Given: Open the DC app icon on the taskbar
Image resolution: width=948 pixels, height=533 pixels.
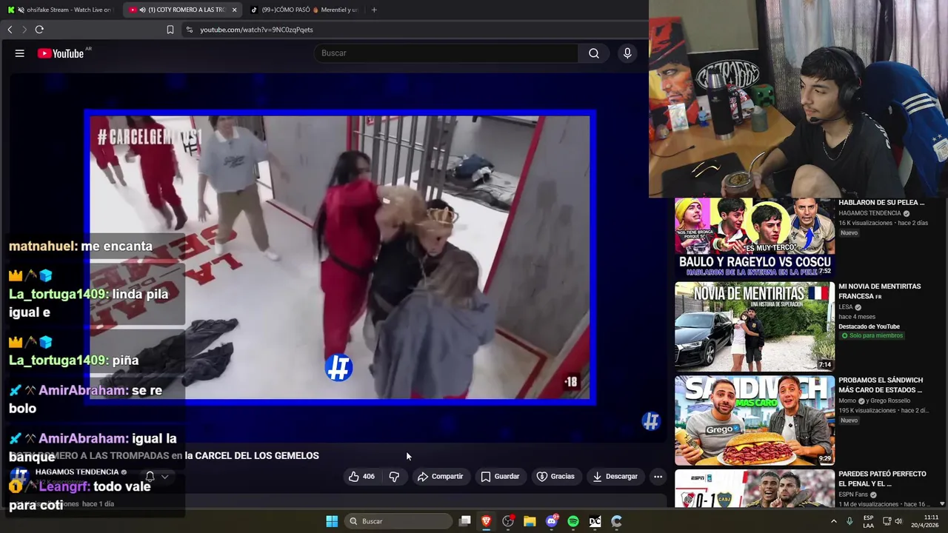Looking at the screenshot, I should click(595, 521).
